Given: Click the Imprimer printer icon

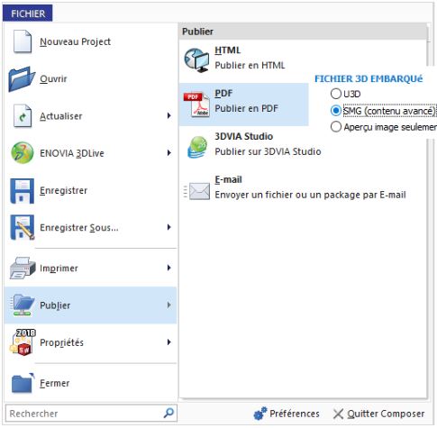Looking at the screenshot, I should (x=23, y=268).
